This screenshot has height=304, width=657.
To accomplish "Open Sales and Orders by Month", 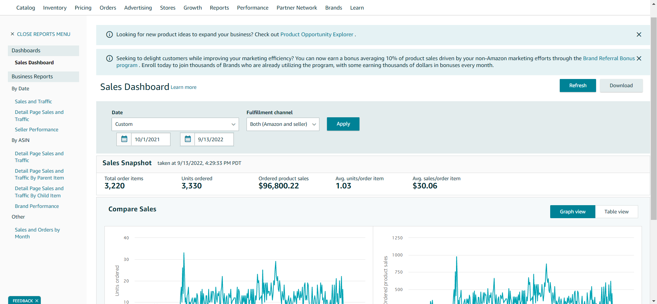I will (37, 233).
